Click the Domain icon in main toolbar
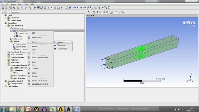 tap(75, 7)
